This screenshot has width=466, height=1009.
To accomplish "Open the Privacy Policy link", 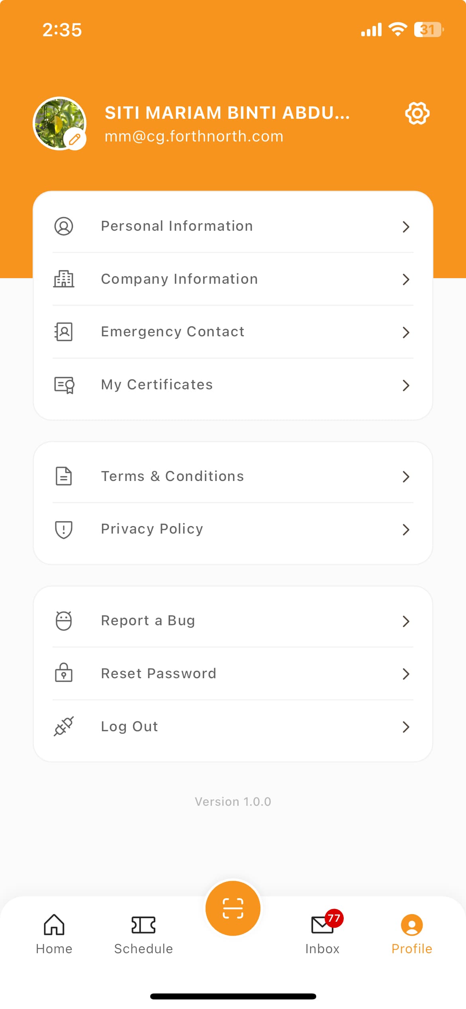I will (x=152, y=529).
